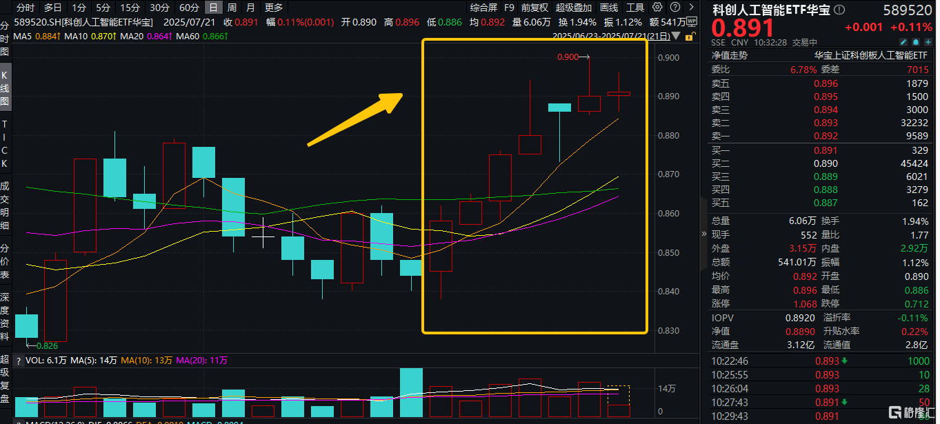Select 5分 minute chart
Viewport: 940px width, 424px height.
pos(103,8)
